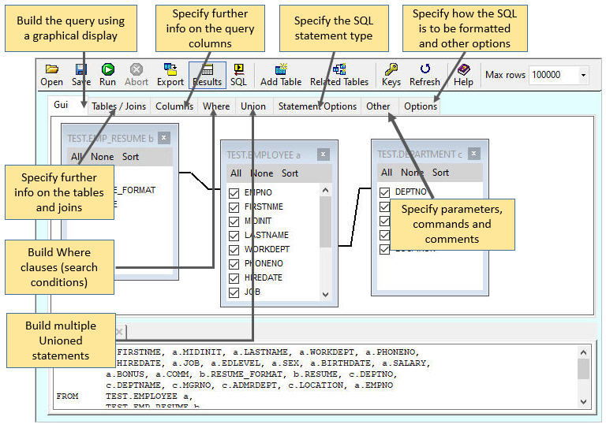Open the Max rows dropdown arrow

point(583,75)
